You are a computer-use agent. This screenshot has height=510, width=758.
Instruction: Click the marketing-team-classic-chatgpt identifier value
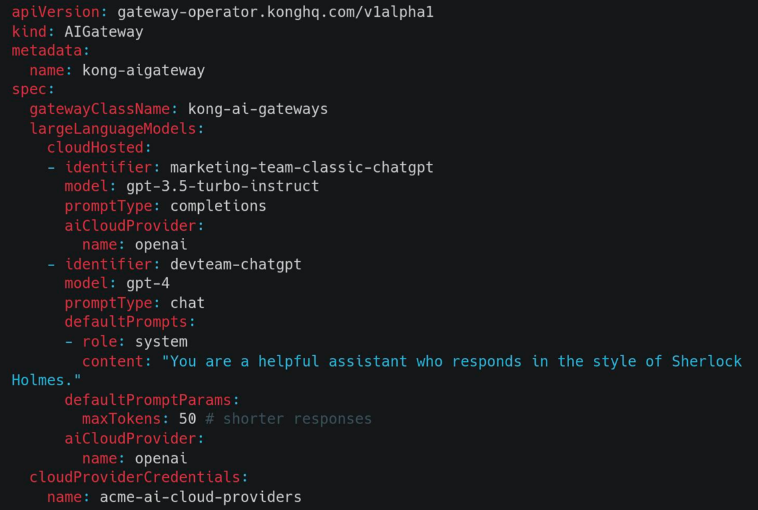tap(302, 167)
